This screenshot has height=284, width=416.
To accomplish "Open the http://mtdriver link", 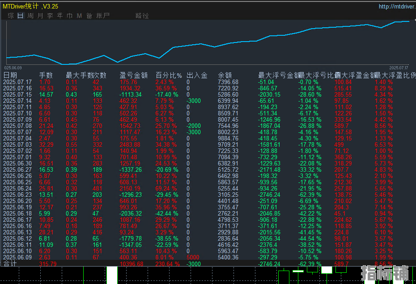I will (397, 6).
